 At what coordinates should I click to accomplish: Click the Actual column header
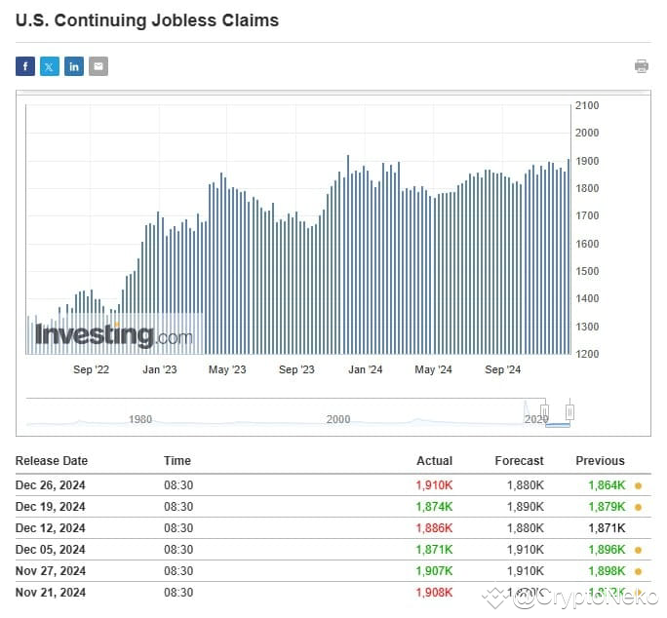coord(434,461)
